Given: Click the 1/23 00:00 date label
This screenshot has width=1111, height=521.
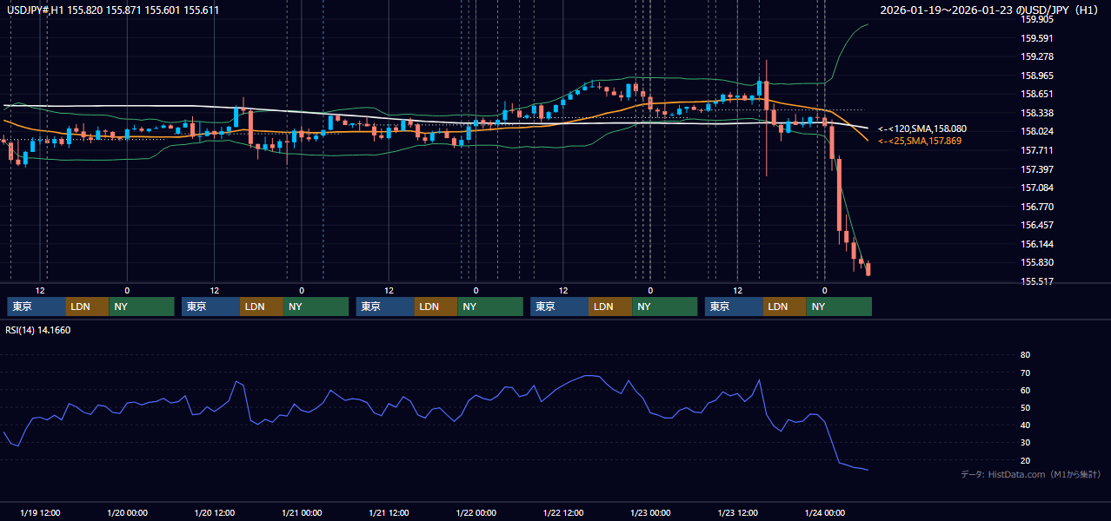Looking at the screenshot, I should [650, 512].
